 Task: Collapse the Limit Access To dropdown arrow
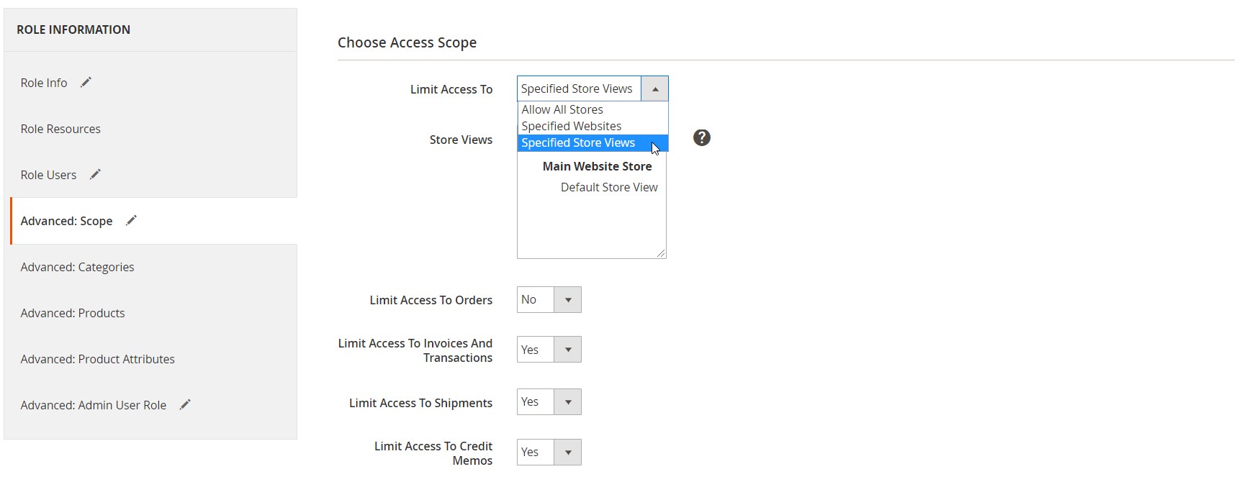click(x=654, y=89)
